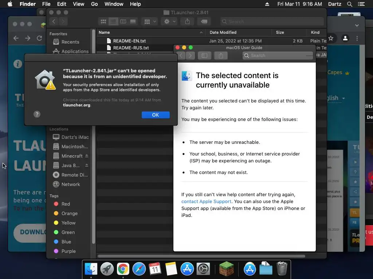Open Chrome profile avatar button

[x=345, y=38]
